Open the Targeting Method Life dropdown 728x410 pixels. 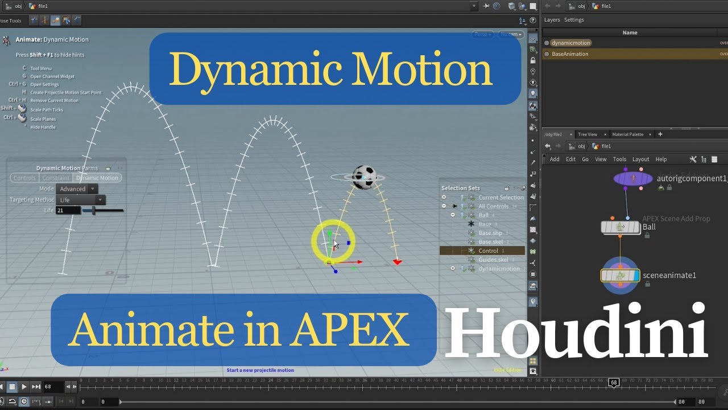point(81,200)
